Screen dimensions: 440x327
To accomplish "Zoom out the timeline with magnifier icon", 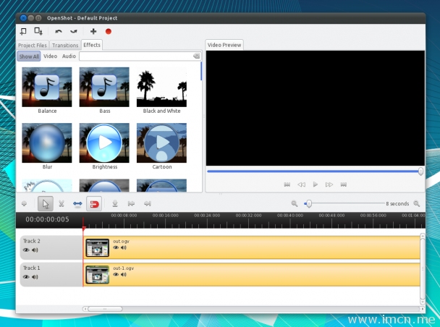I will (295, 203).
